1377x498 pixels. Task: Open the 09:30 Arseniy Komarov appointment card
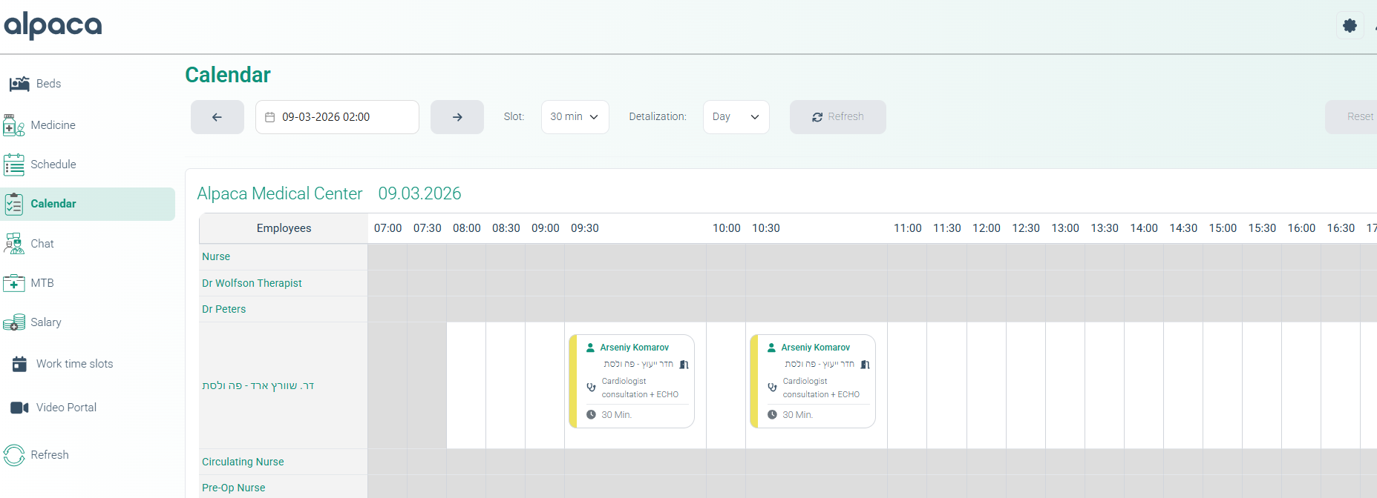pyautogui.click(x=632, y=381)
